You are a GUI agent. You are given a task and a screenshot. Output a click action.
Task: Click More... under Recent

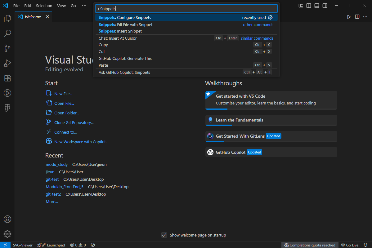point(52,202)
